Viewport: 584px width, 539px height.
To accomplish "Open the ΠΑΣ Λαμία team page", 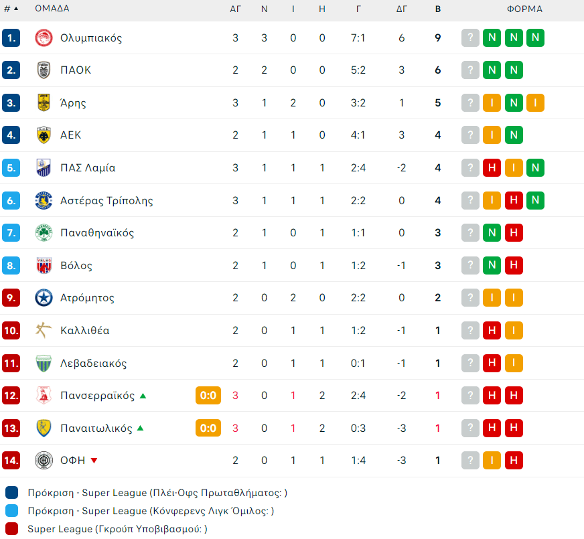I will tap(88, 168).
